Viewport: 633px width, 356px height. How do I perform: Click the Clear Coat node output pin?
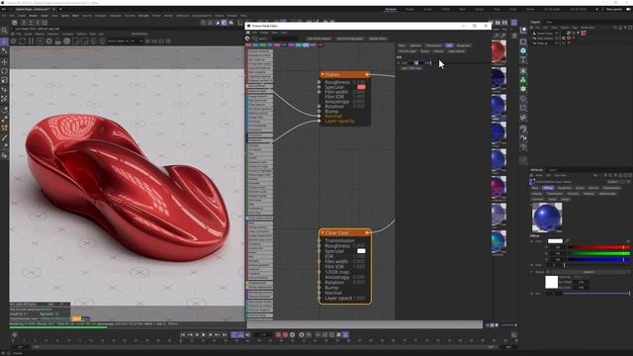point(367,233)
